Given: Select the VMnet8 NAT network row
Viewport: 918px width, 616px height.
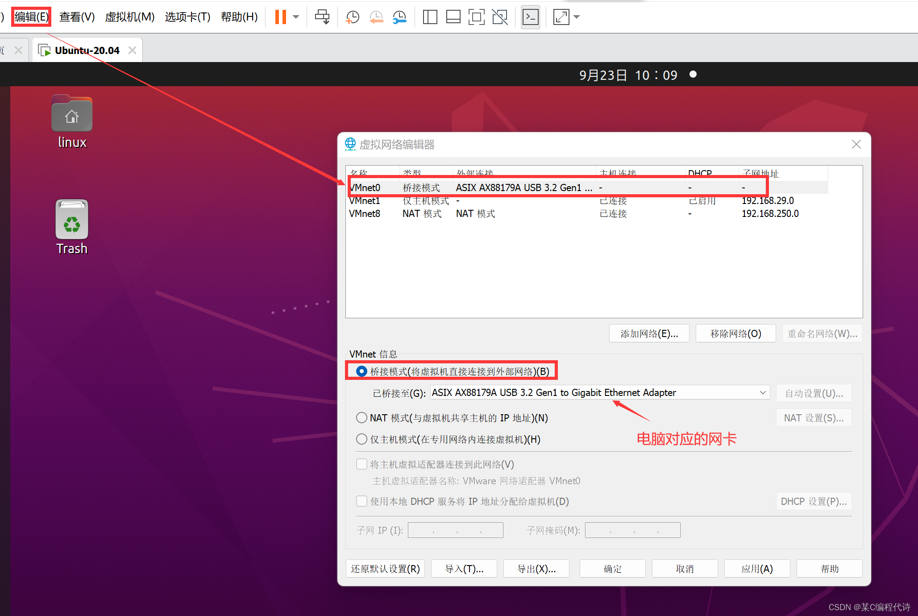Looking at the screenshot, I should [446, 213].
